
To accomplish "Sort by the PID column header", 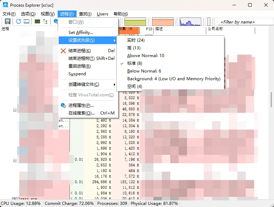I will pyautogui.click(x=149, y=29).
